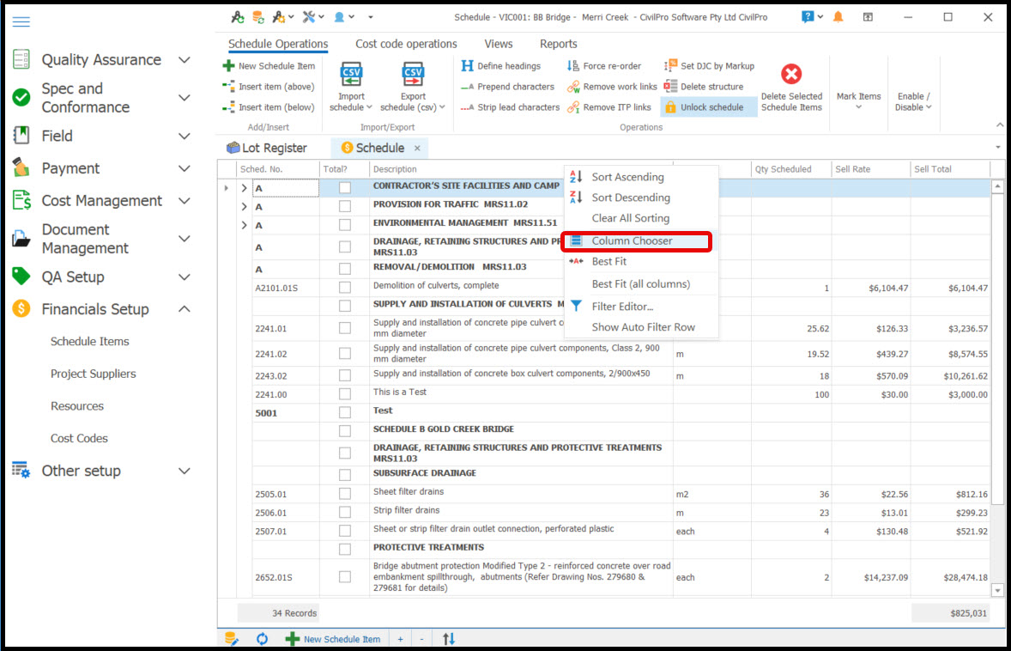Click the hamburger menu icon

21,22
